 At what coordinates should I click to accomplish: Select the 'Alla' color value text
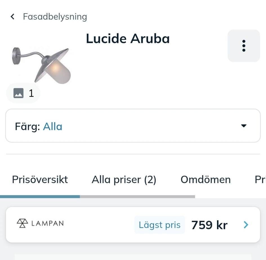(53, 126)
